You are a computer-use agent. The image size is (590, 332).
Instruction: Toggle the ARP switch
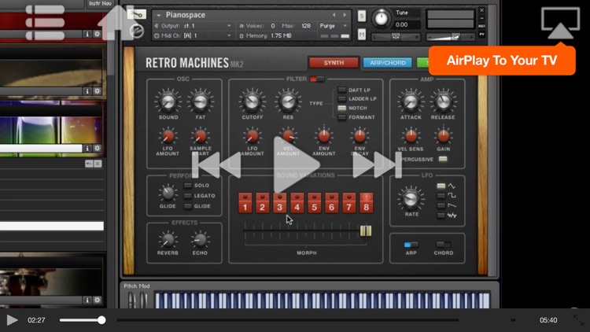[x=411, y=245]
